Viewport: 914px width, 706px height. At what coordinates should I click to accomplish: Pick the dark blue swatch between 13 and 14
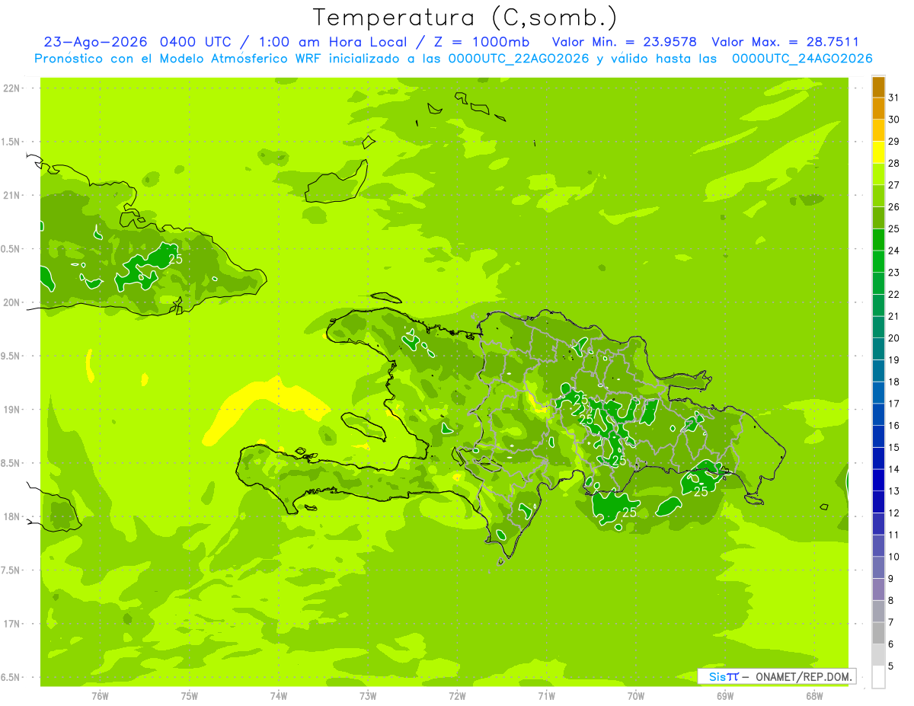coord(878,480)
